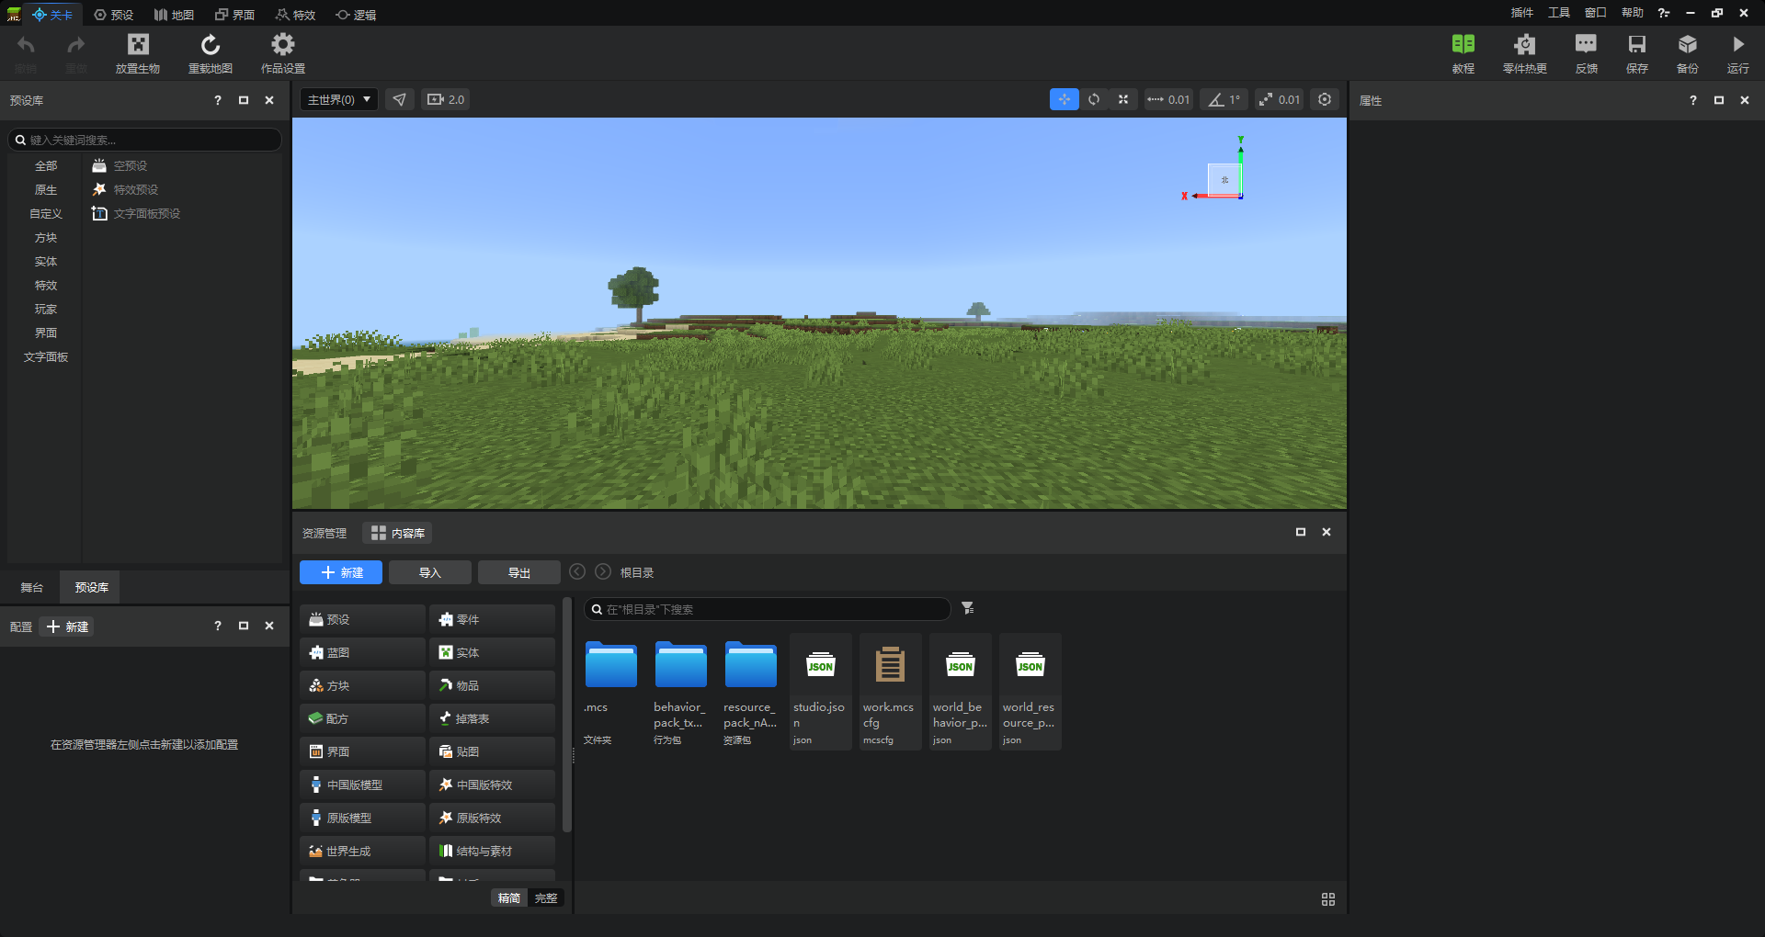Image resolution: width=1765 pixels, height=937 pixels.
Task: Toggle the 0.01 scale snap
Action: [x=1279, y=99]
